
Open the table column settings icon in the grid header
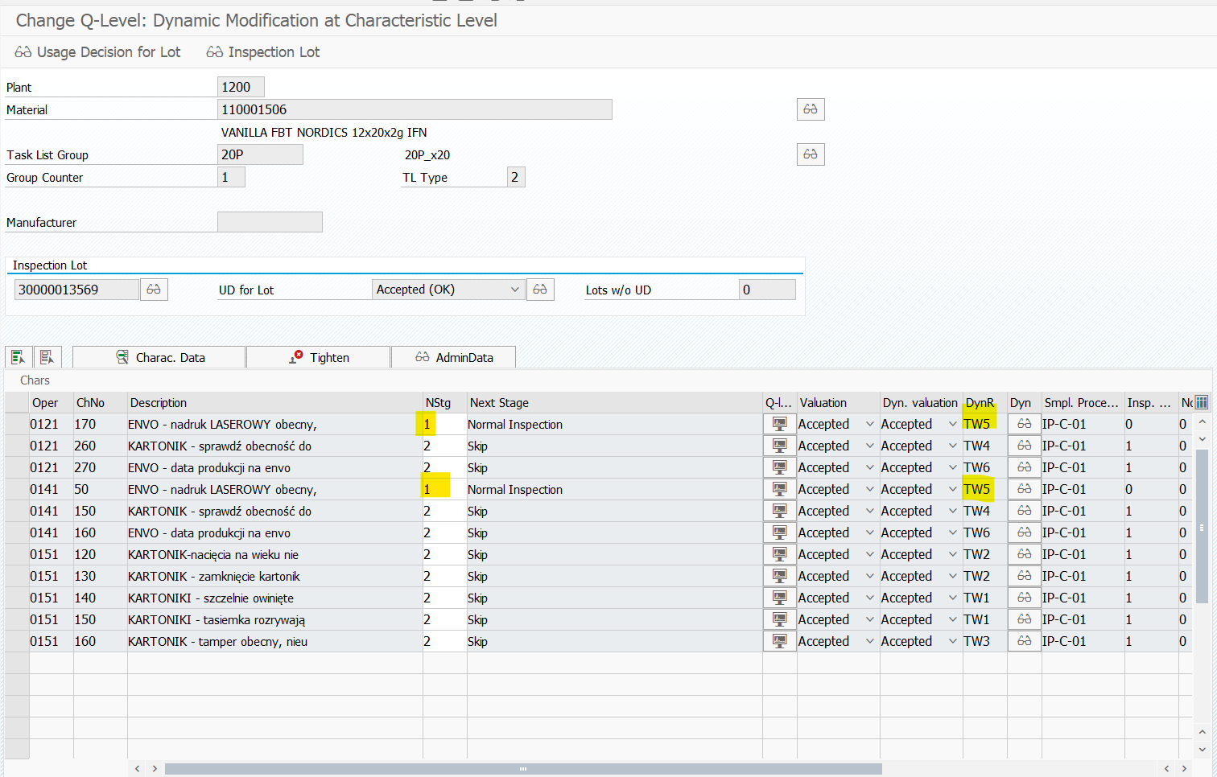pos(1202,402)
